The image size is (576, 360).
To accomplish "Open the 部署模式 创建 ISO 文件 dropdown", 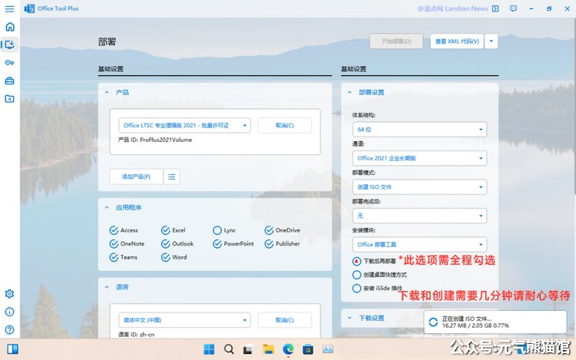I will pos(419,187).
